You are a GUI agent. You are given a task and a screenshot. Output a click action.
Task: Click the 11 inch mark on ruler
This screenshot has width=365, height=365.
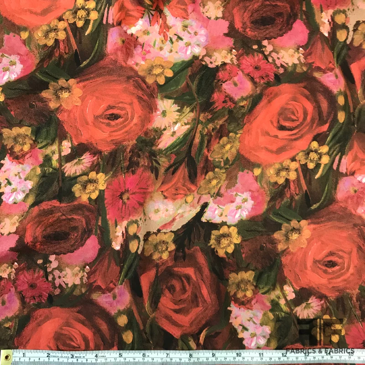(x=261, y=355)
